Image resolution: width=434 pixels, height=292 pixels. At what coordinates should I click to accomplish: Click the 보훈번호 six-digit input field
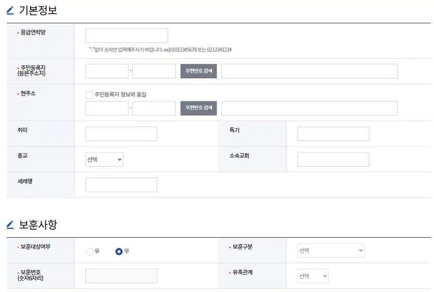click(121, 276)
